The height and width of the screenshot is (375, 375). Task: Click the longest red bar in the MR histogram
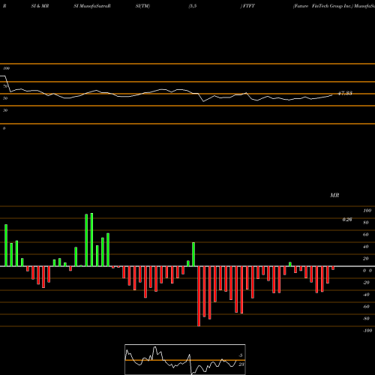click(x=199, y=296)
